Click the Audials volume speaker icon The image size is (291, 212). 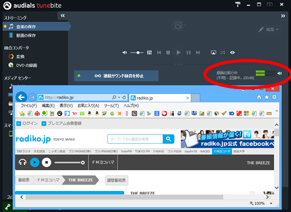coord(125,52)
